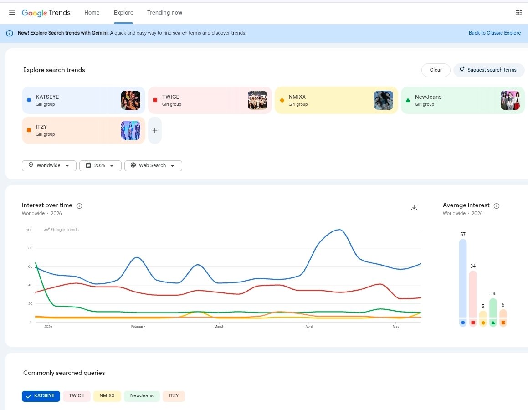
Task: Click the ITZY legend marker under bar chart
Action: coord(503,323)
